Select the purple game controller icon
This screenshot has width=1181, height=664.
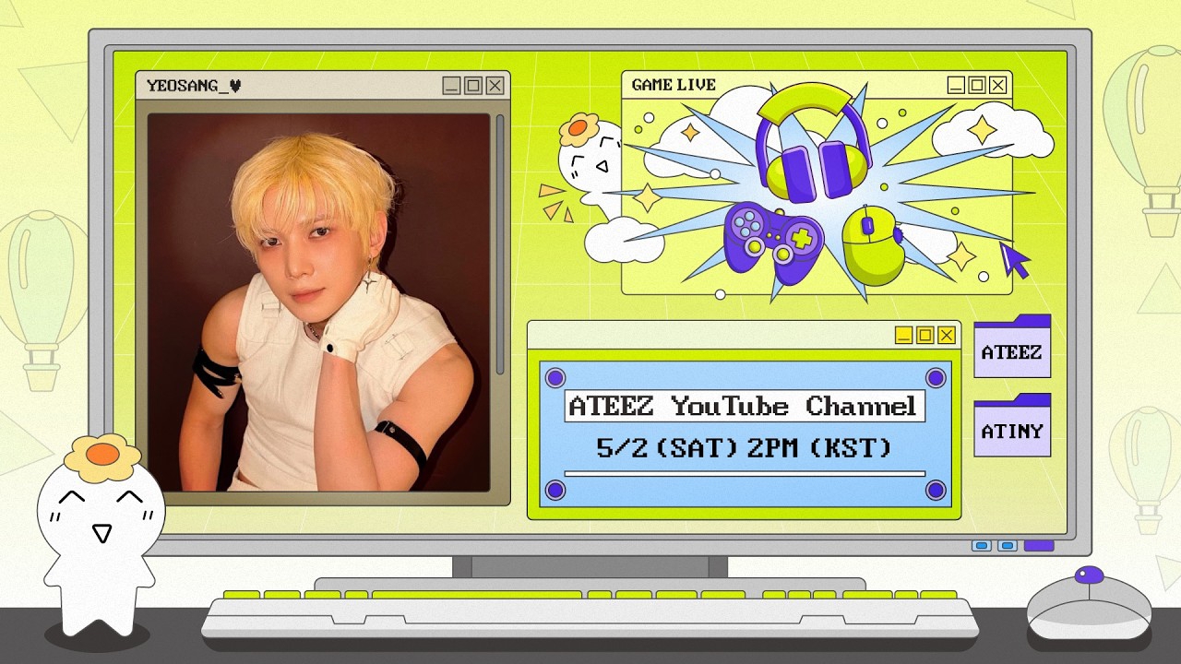pyautogui.click(x=773, y=243)
